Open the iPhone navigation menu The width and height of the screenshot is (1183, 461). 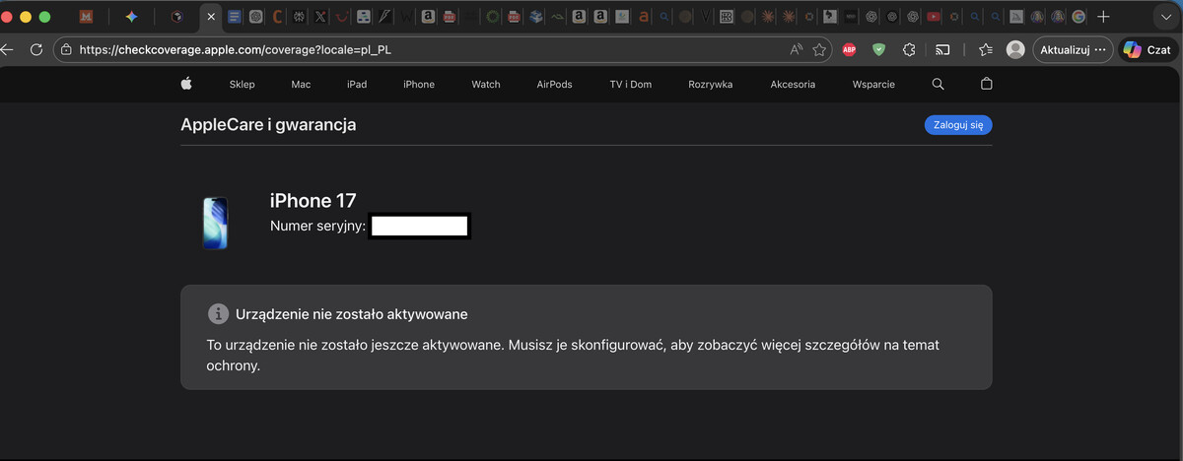418,85
